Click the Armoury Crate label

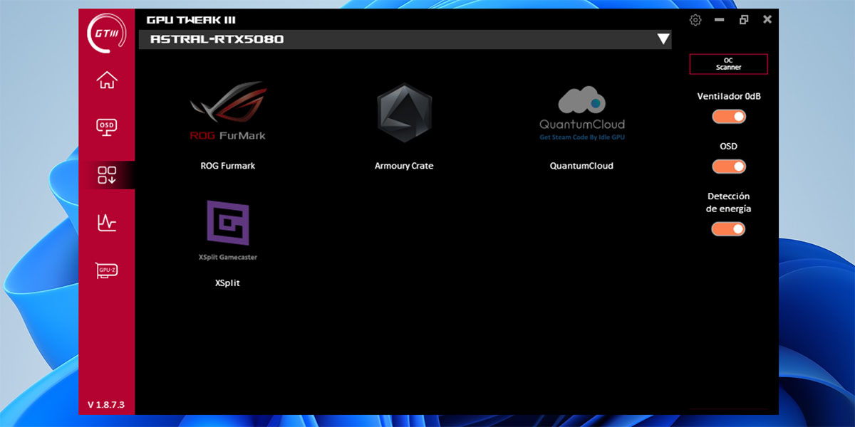[x=404, y=166]
